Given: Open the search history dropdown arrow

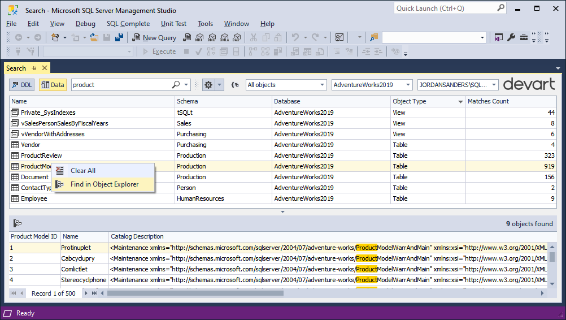Looking at the screenshot, I should tap(186, 85).
